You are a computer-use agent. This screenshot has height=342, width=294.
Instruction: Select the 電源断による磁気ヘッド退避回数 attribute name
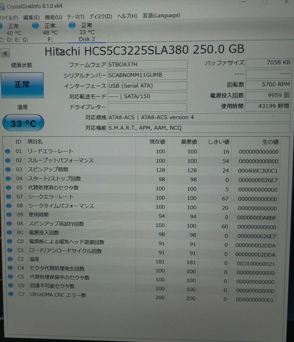tap(67, 242)
